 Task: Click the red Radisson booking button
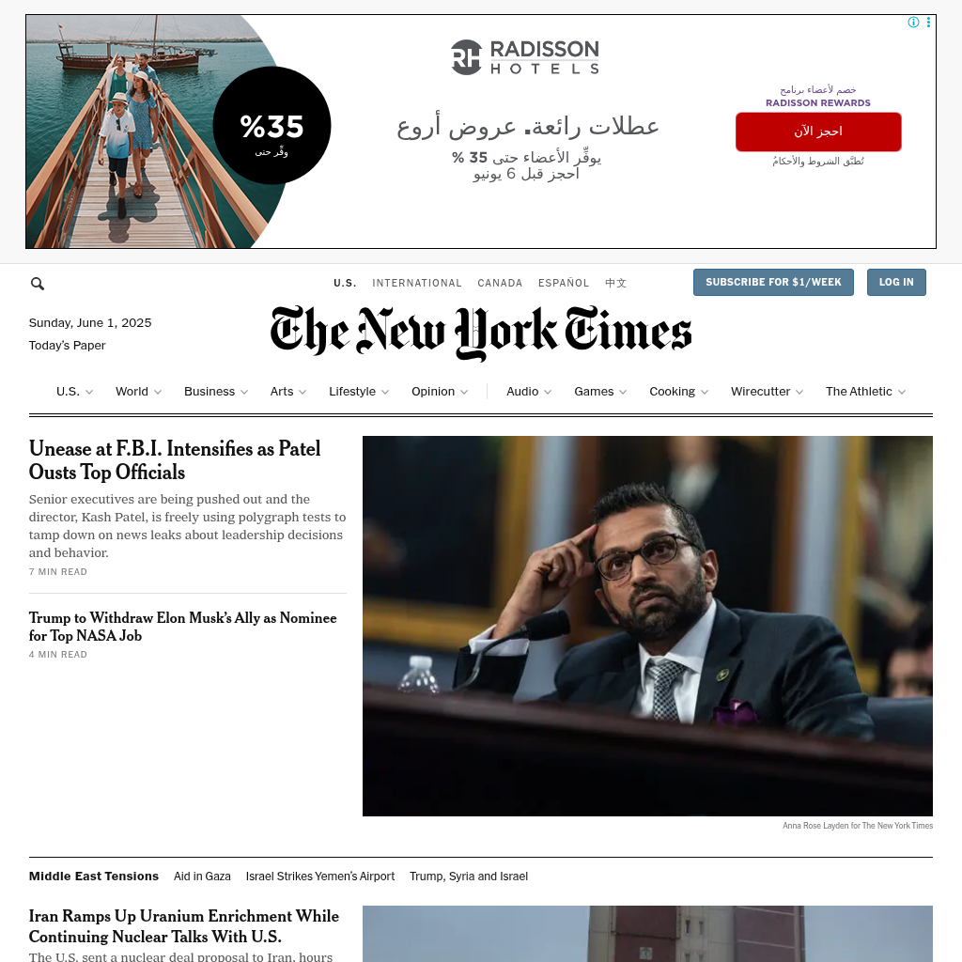(818, 132)
